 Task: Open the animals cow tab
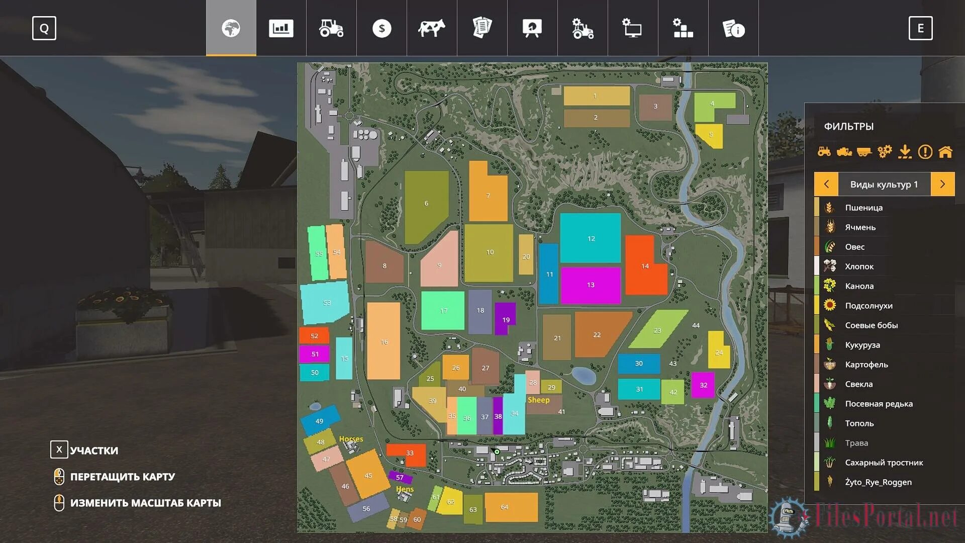(432, 28)
